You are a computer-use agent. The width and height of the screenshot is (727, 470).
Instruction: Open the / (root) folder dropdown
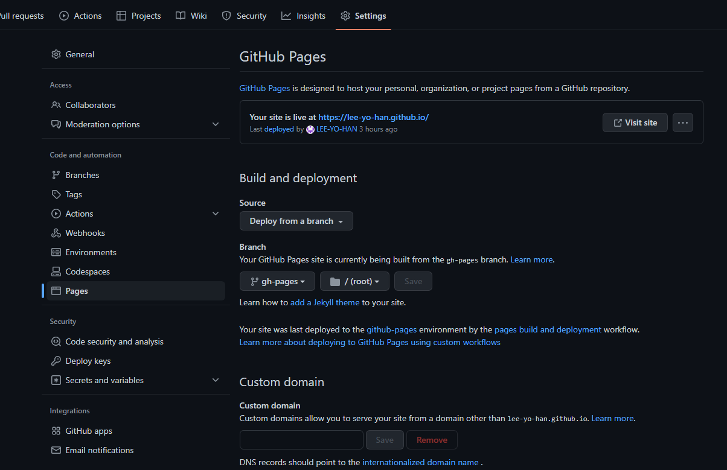point(354,281)
